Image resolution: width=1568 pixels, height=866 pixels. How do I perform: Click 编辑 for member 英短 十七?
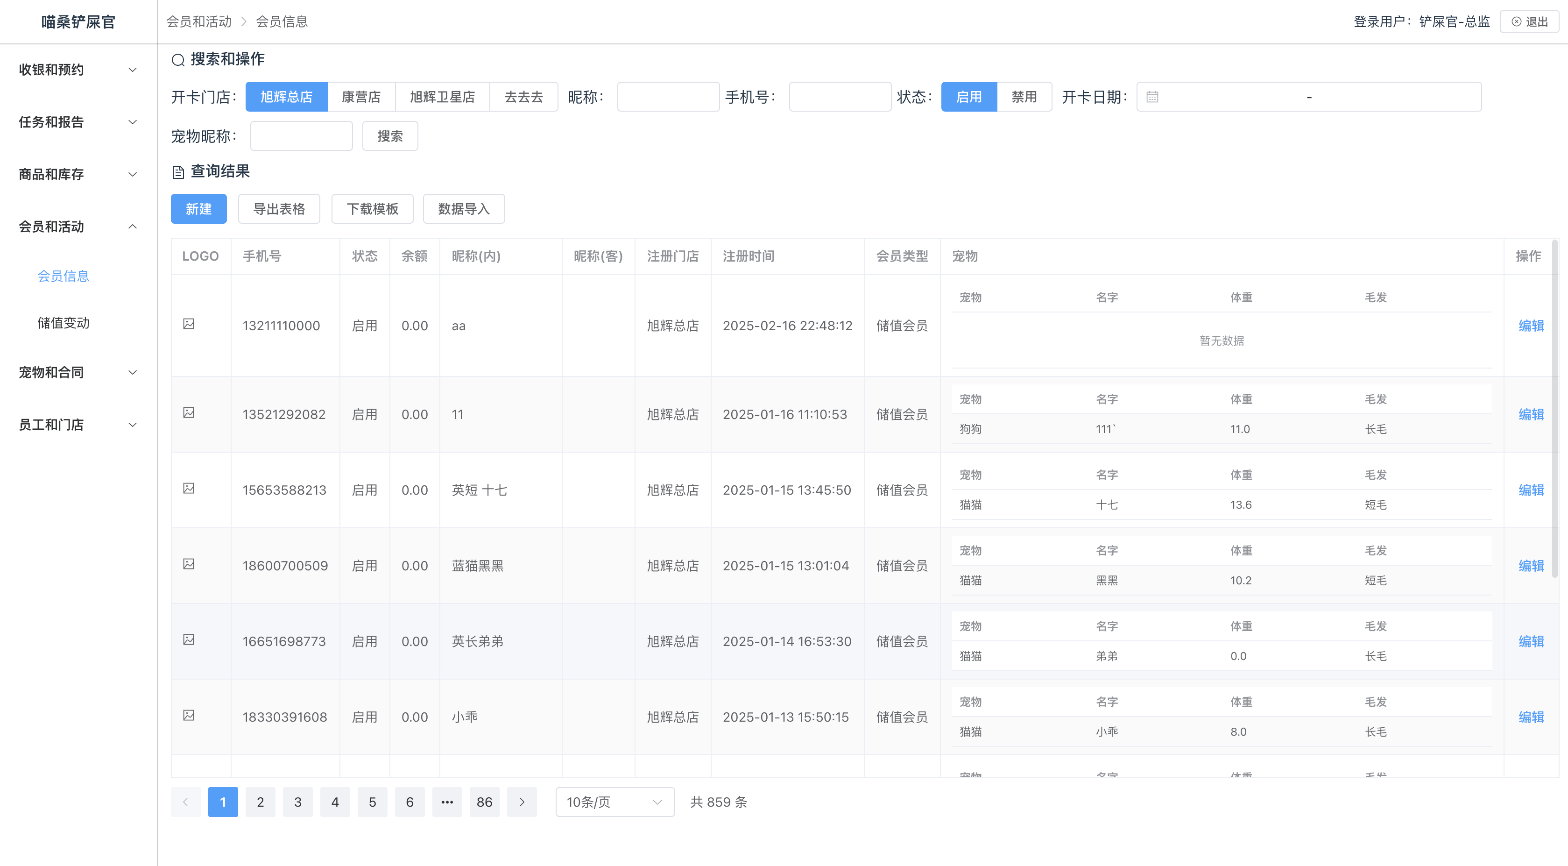tap(1531, 490)
